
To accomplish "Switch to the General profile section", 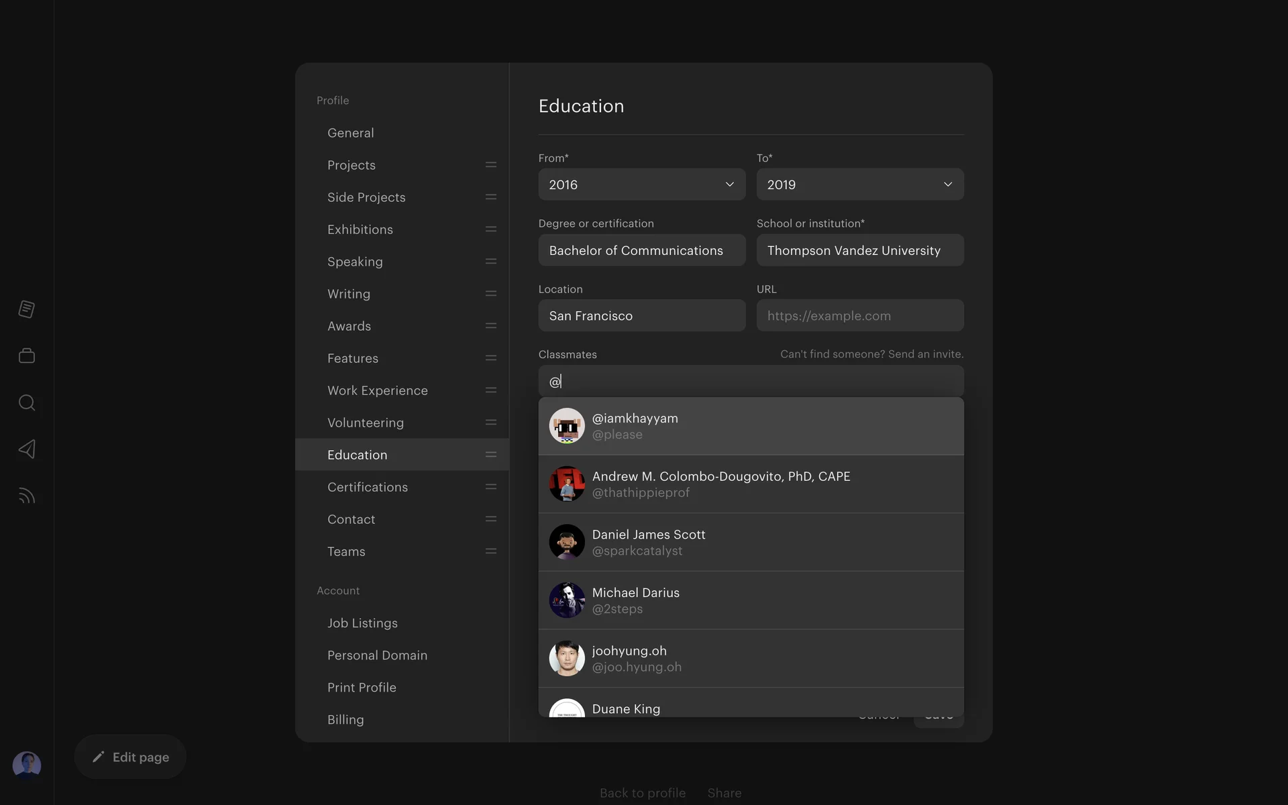I will tap(351, 133).
